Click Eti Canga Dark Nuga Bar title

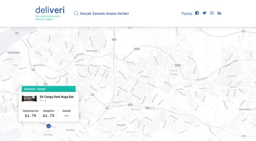tap(57, 97)
